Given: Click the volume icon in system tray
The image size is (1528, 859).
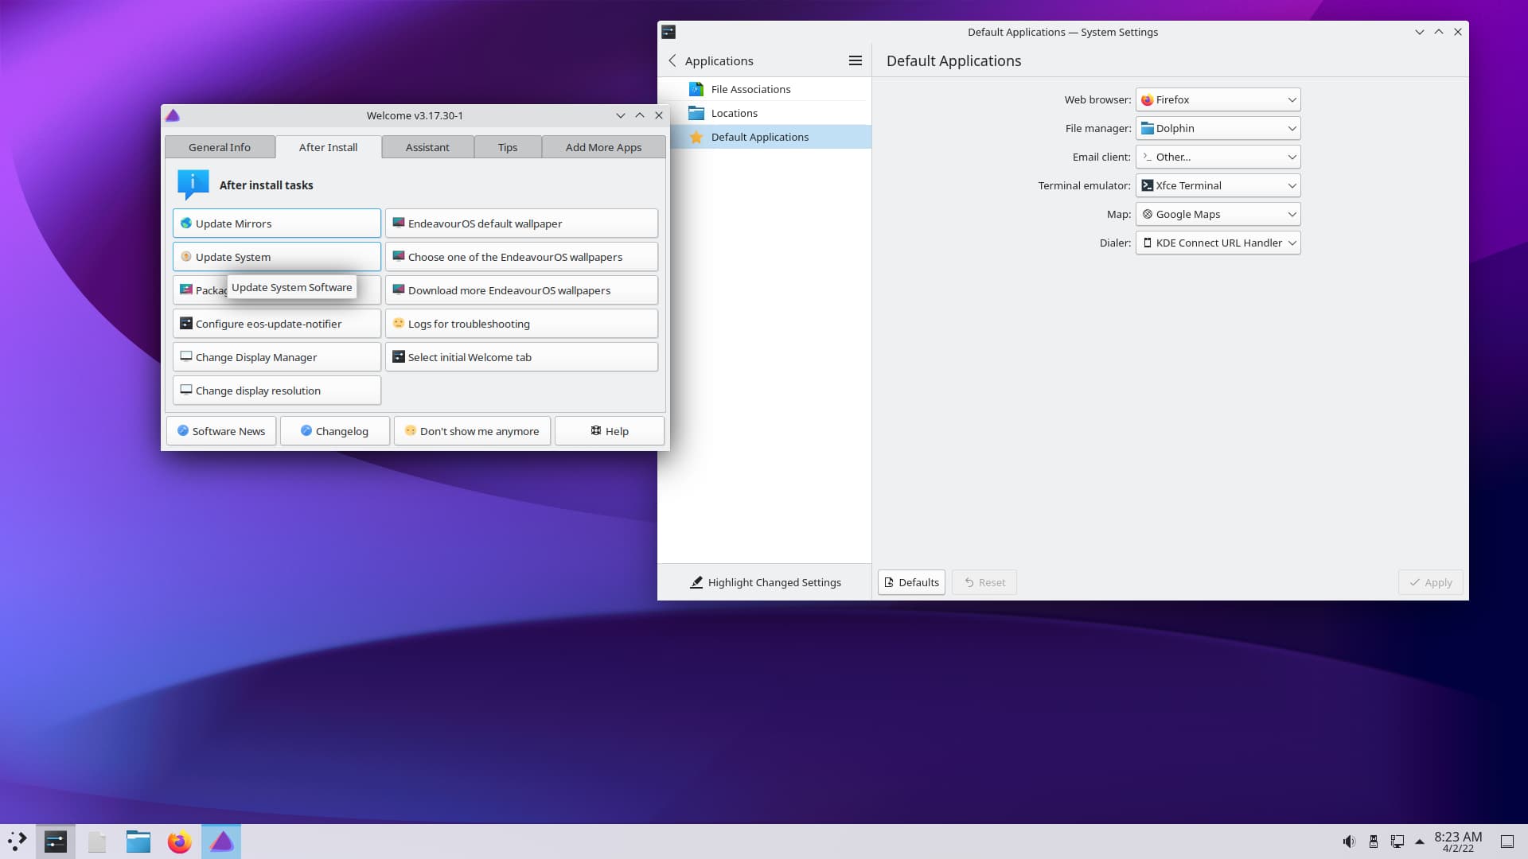Looking at the screenshot, I should pyautogui.click(x=1348, y=842).
